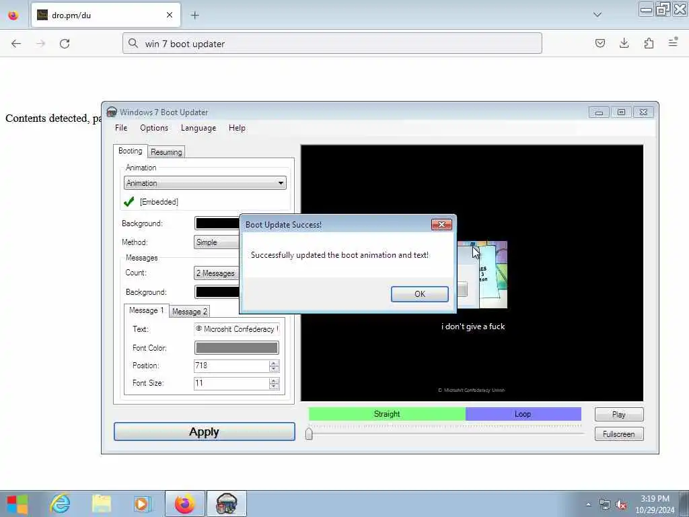Decrease Font Size with stepper down arrow
The height and width of the screenshot is (517, 689).
[x=275, y=386]
